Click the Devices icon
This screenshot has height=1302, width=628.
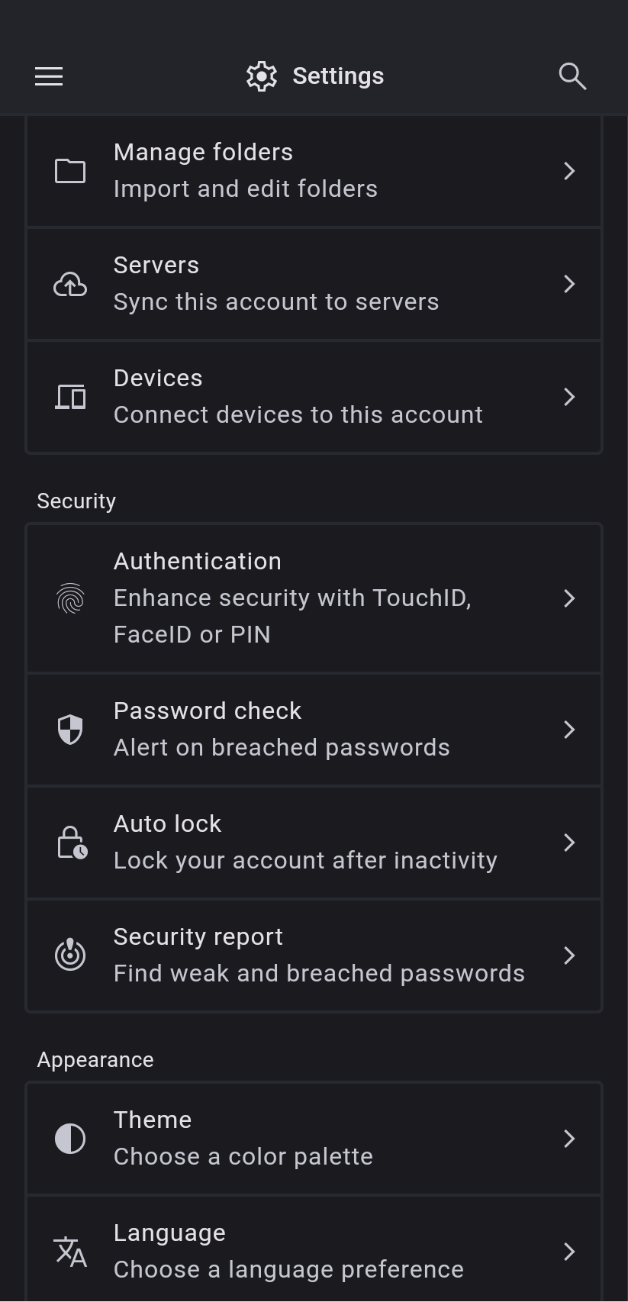click(x=70, y=397)
